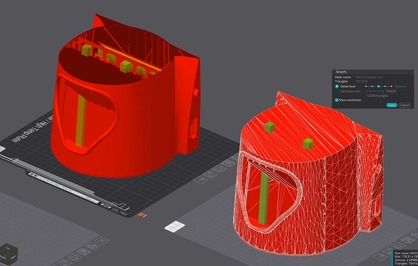The height and width of the screenshot is (266, 418).
Task: Cancel the Simplify dialog
Action: click(405, 105)
